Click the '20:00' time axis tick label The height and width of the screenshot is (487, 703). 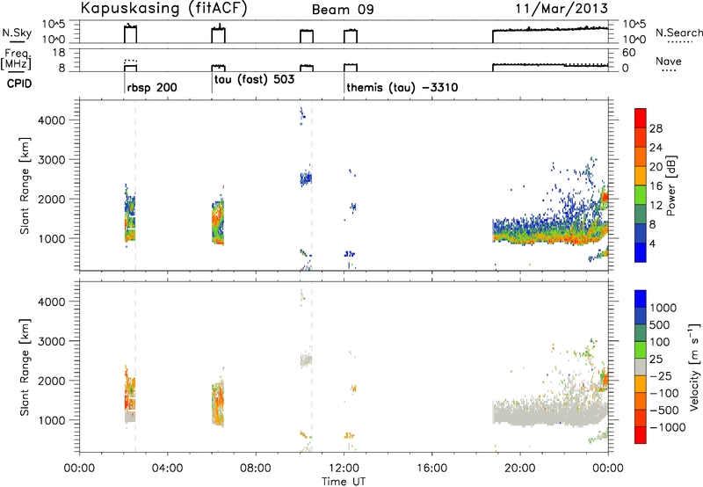point(520,469)
